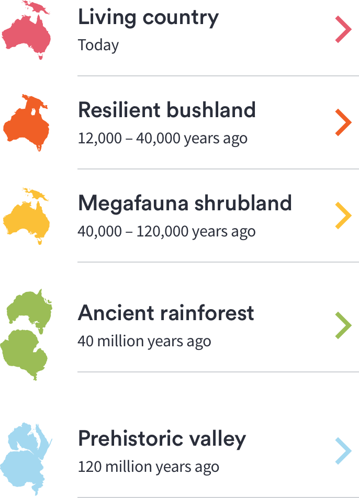The height and width of the screenshot is (498, 359).
Task: Open the Living country heading
Action: click(x=148, y=17)
